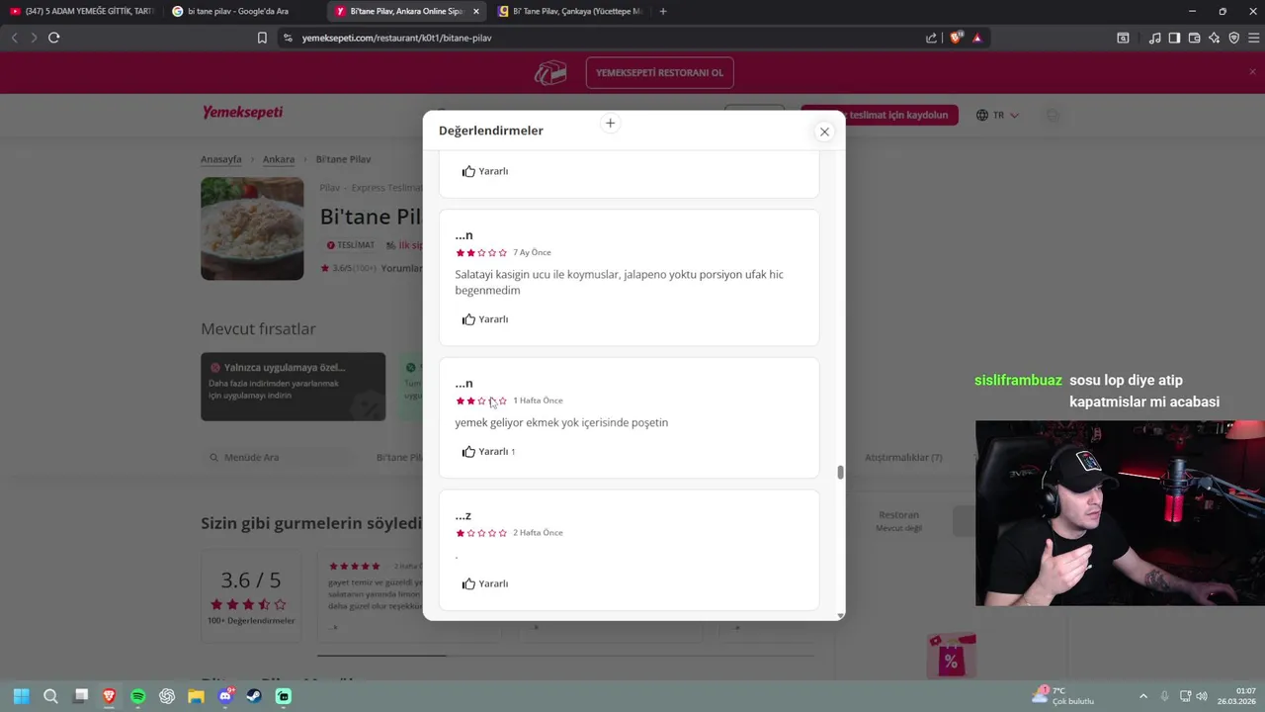Open ChatGPT from the taskbar
The width and height of the screenshot is (1265, 712).
coord(167,696)
